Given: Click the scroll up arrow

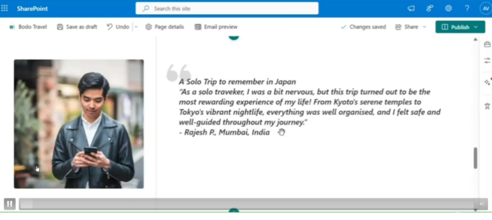Looking at the screenshot, I should pos(475,39).
